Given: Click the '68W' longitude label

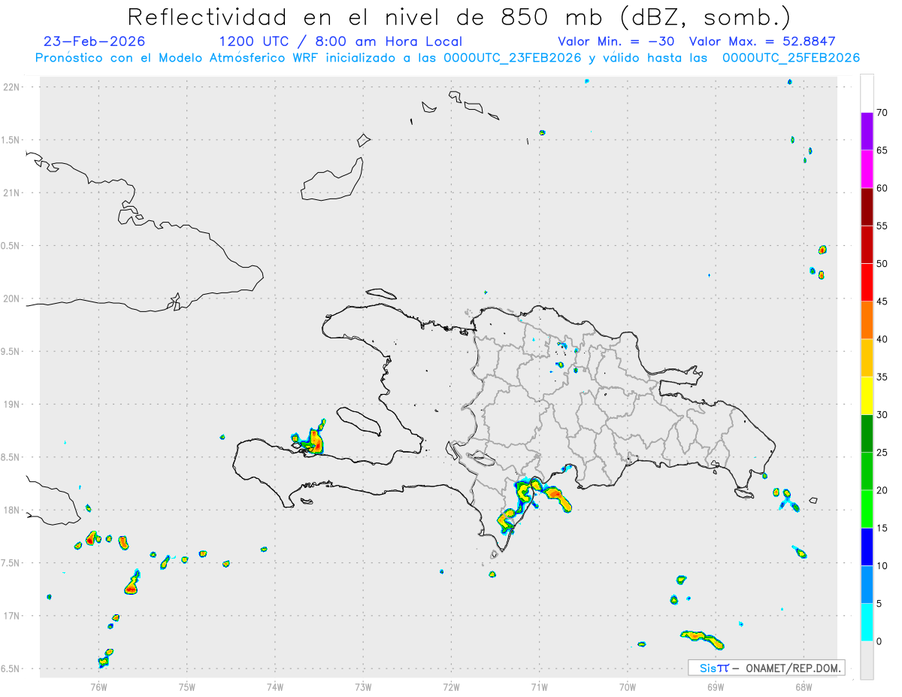Looking at the screenshot, I should 804,686.
